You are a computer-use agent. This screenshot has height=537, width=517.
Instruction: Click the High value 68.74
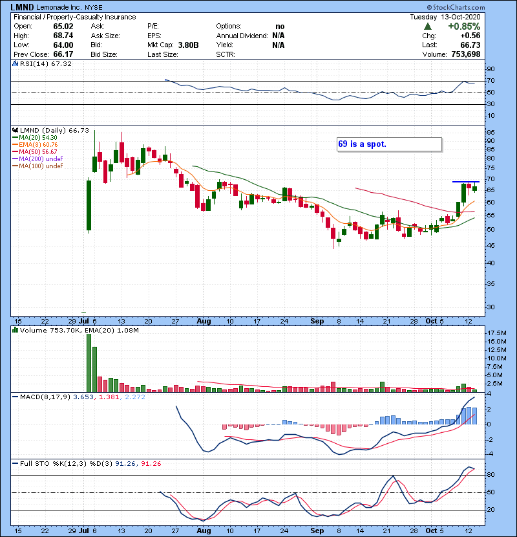63,36
